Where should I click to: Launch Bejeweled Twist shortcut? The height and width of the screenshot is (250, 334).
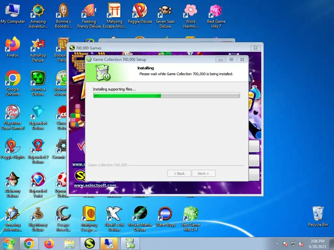point(38,185)
